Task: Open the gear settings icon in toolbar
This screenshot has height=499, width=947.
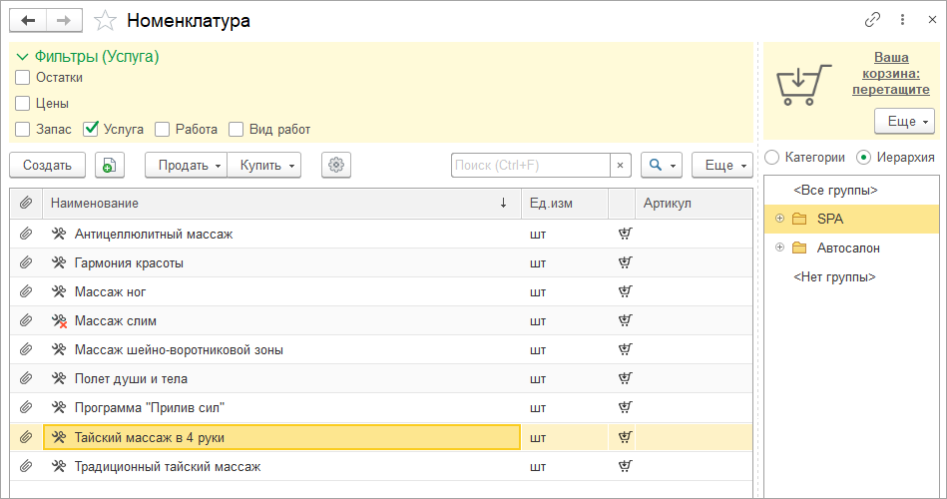Action: 336,166
